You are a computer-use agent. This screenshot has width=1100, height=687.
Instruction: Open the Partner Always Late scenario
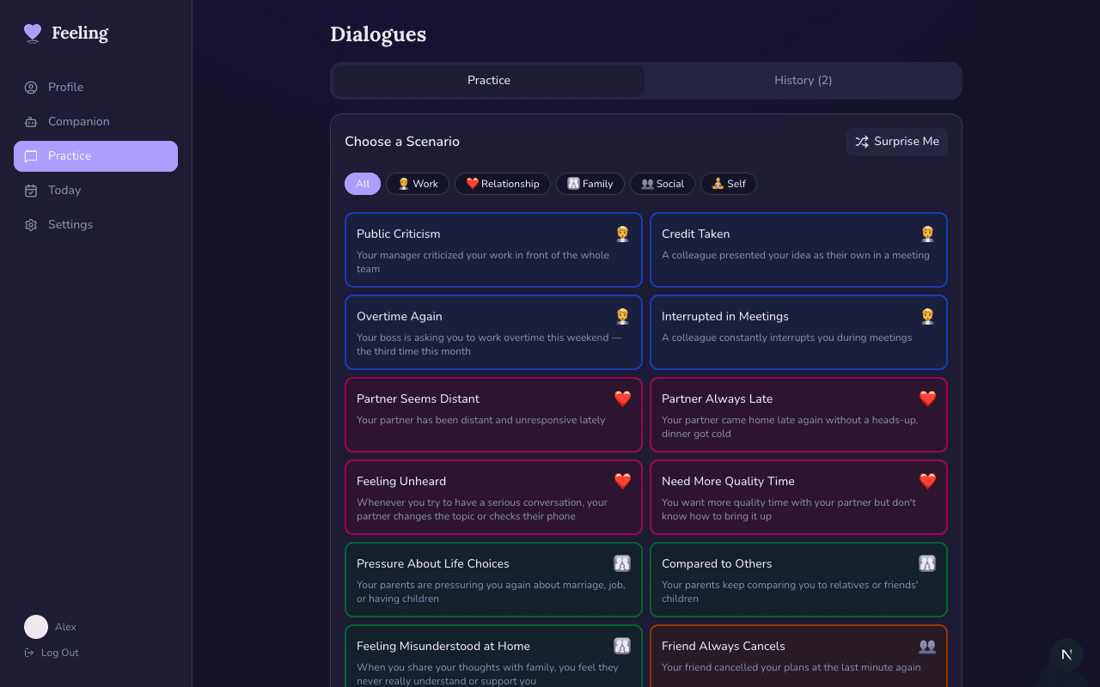798,415
